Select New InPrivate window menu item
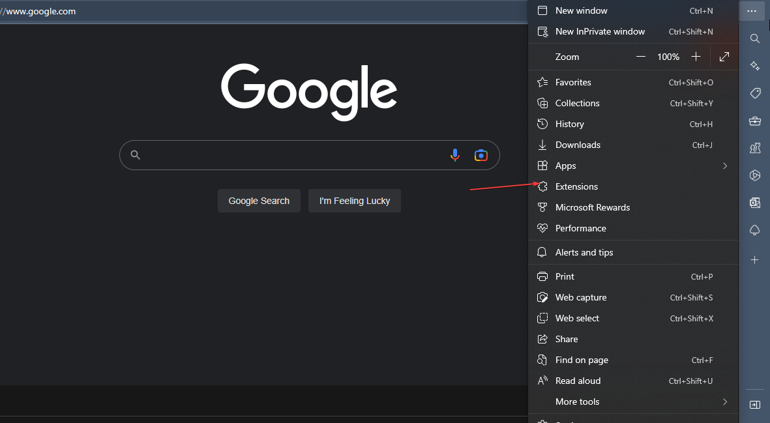 coord(634,31)
